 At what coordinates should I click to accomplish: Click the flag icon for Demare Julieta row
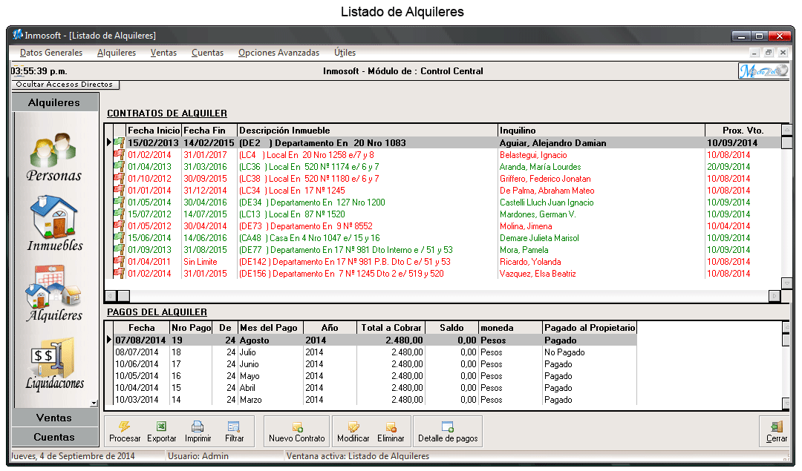(x=119, y=237)
